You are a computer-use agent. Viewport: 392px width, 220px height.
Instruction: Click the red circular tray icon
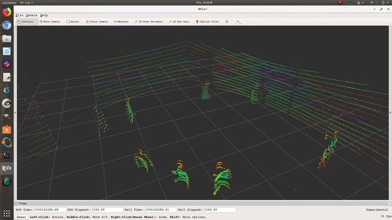pyautogui.click(x=341, y=2)
